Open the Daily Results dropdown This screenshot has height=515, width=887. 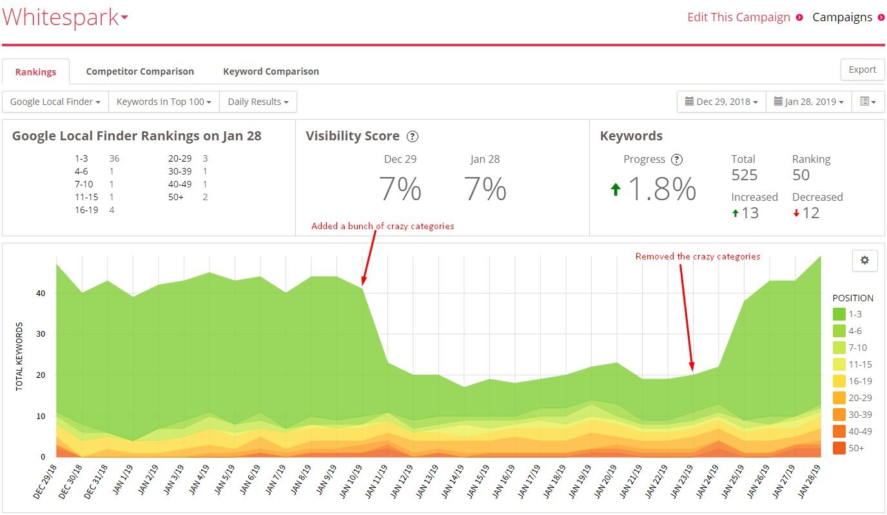[258, 102]
